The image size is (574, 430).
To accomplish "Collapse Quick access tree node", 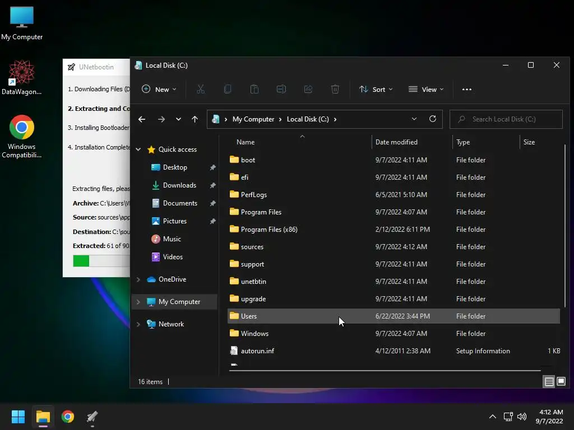I will click(x=138, y=149).
